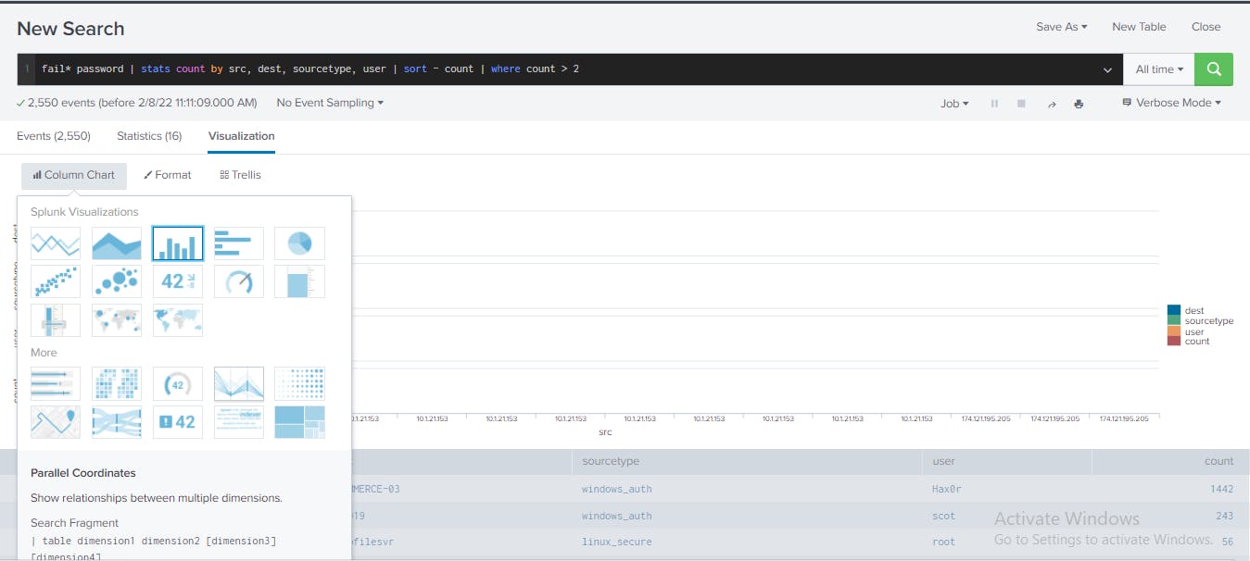Run search with green magnifier button
1250x561 pixels.
1214,69
